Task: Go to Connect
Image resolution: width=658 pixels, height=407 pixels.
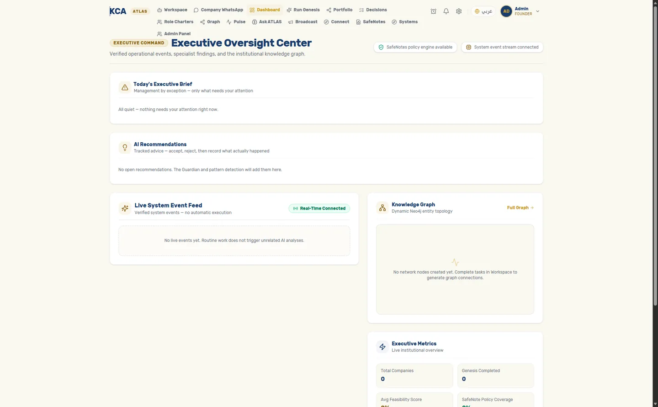Action: click(337, 22)
